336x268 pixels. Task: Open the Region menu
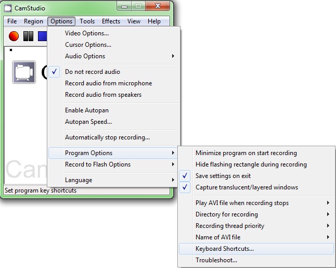[x=33, y=21]
